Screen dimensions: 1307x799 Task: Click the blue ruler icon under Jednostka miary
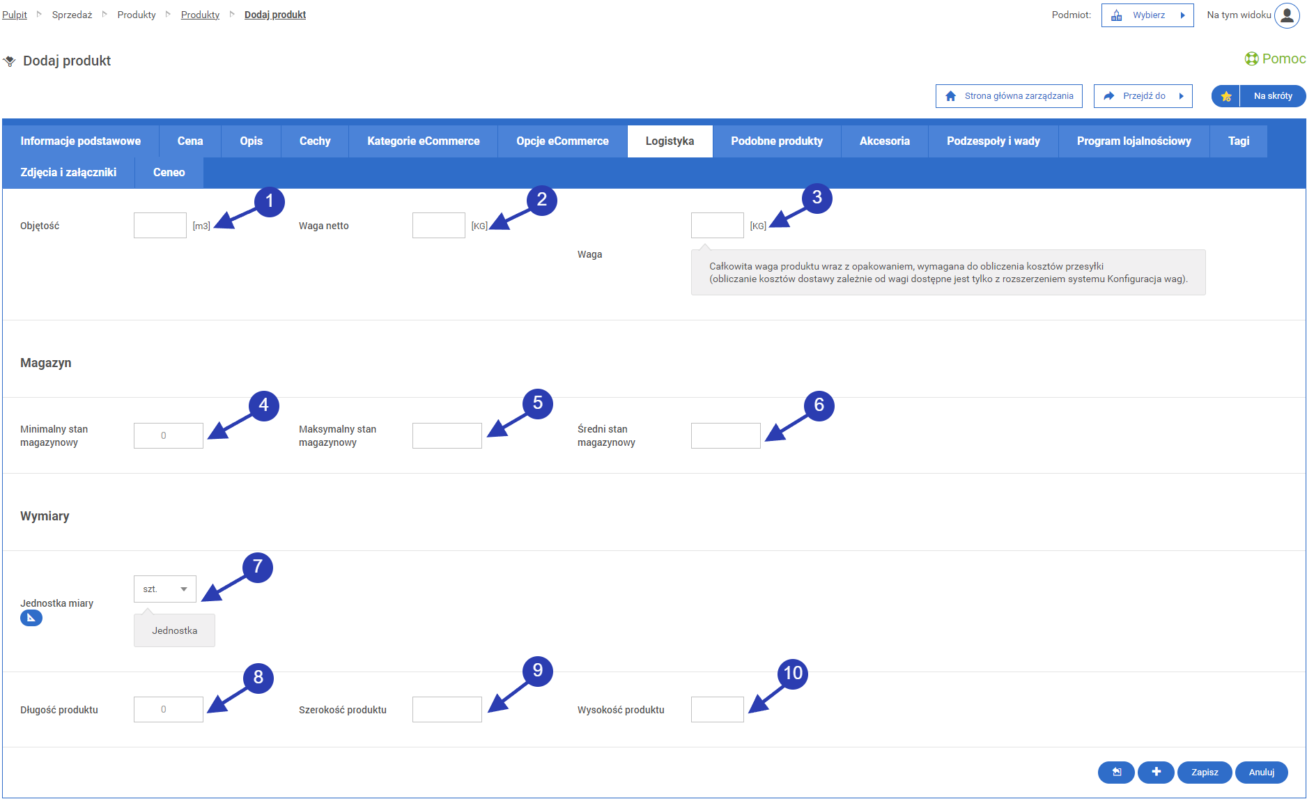pyautogui.click(x=31, y=618)
